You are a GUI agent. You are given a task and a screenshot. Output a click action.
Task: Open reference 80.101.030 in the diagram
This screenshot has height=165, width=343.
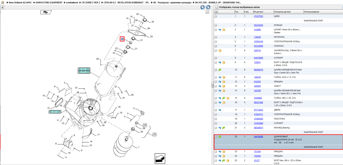[x=55, y=112]
